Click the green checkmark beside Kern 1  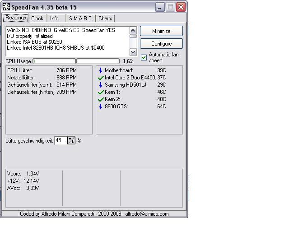[101, 92]
